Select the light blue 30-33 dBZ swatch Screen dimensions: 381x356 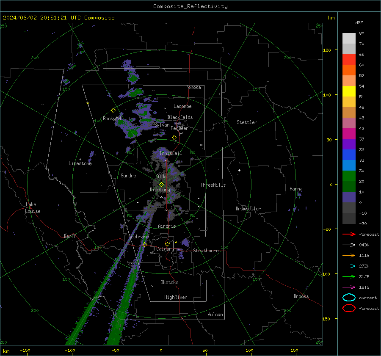pyautogui.click(x=349, y=166)
